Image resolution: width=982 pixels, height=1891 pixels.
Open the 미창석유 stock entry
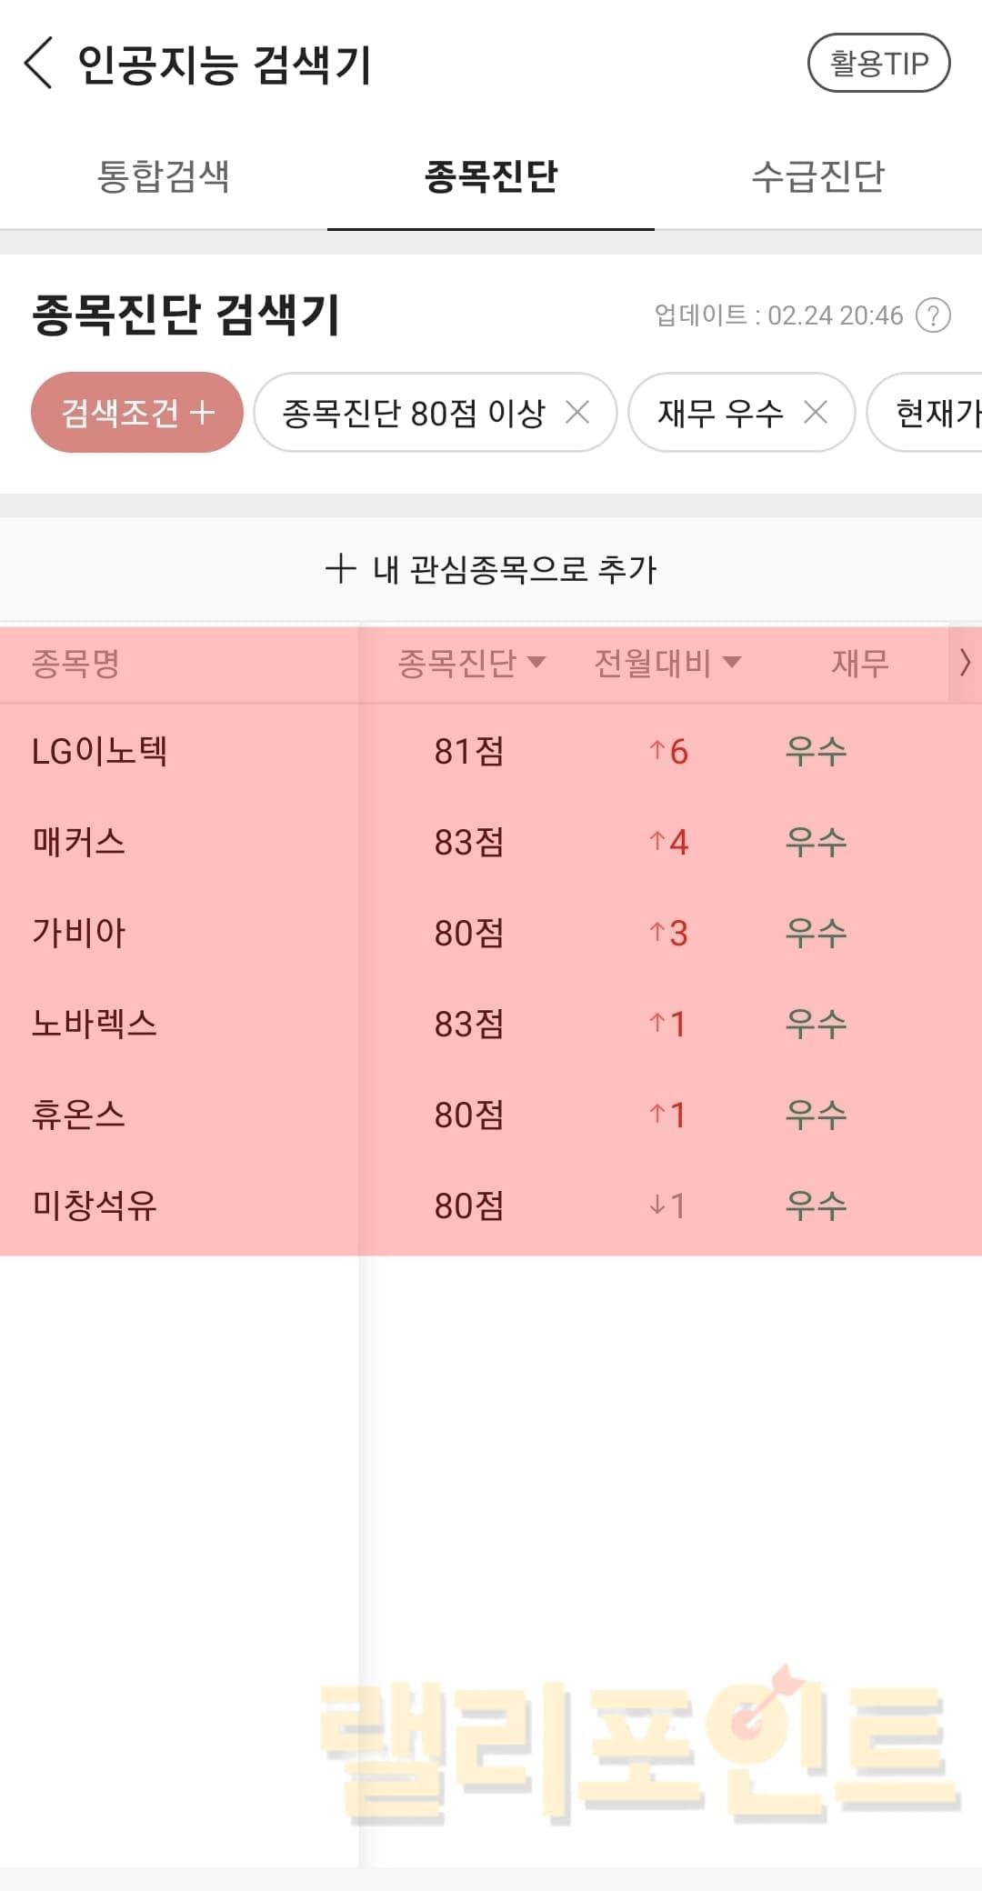[95, 1206]
